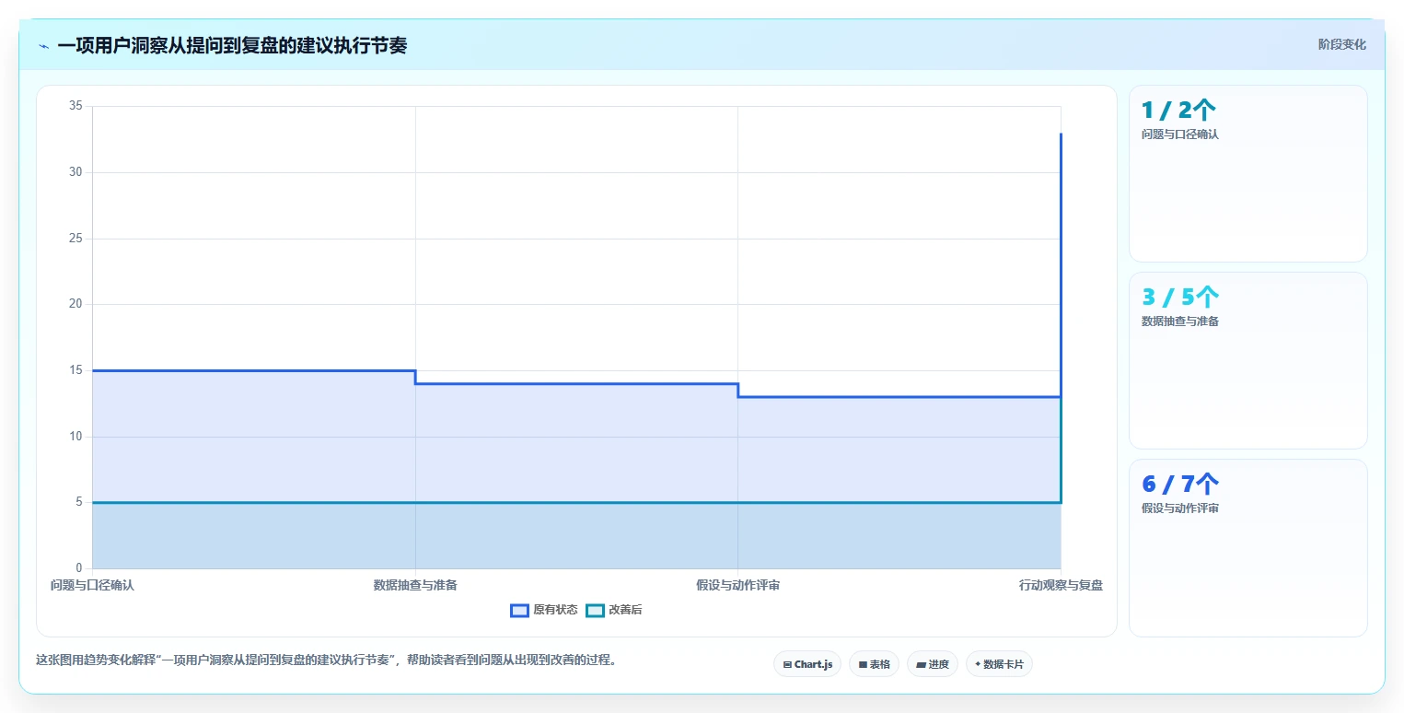Click the y-axis tick label 35
Viewport: 1404px width, 713px height.
[76, 106]
